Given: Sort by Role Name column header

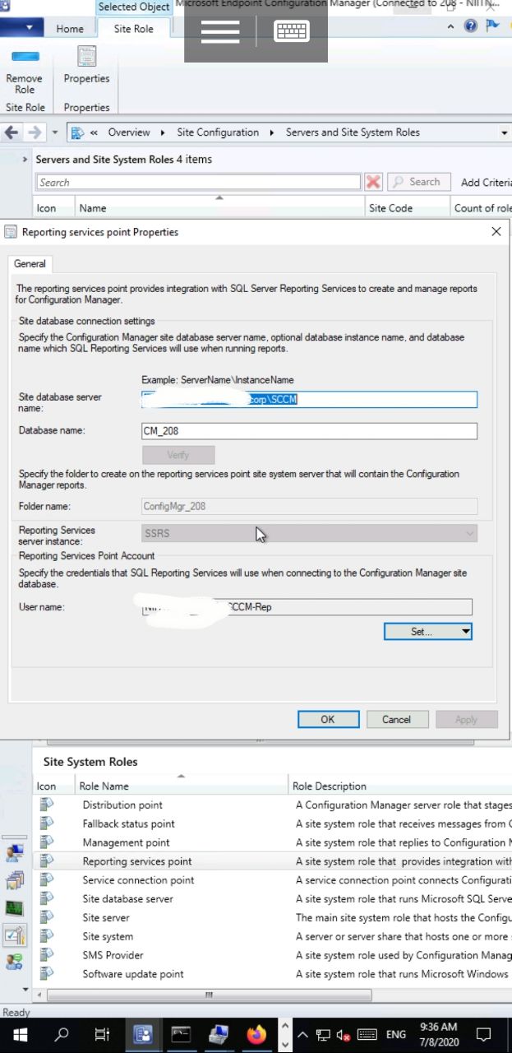Looking at the screenshot, I should click(182, 786).
